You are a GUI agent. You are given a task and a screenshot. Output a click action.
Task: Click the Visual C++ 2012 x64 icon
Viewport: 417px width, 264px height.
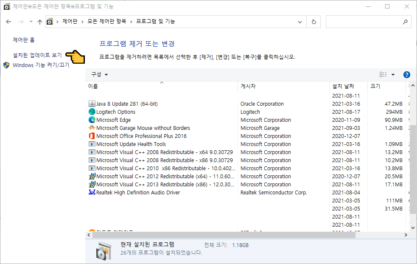(x=92, y=177)
